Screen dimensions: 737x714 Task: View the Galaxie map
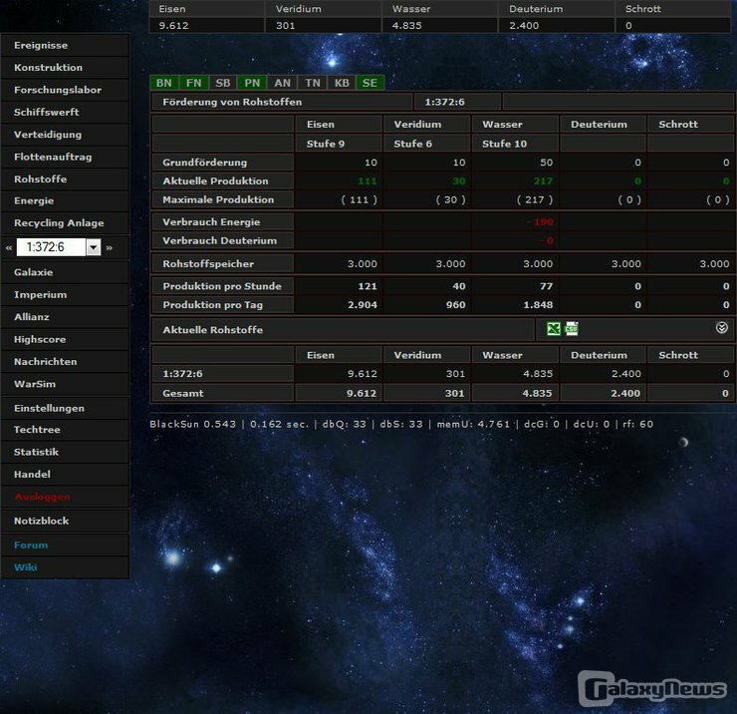click(65, 272)
